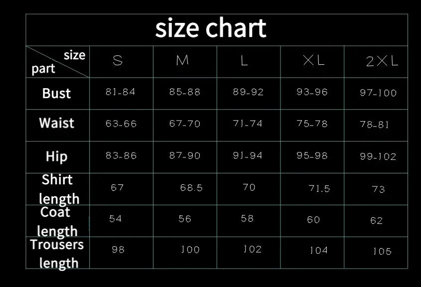Click the Waist row label
This screenshot has width=421, height=287.
(x=56, y=123)
